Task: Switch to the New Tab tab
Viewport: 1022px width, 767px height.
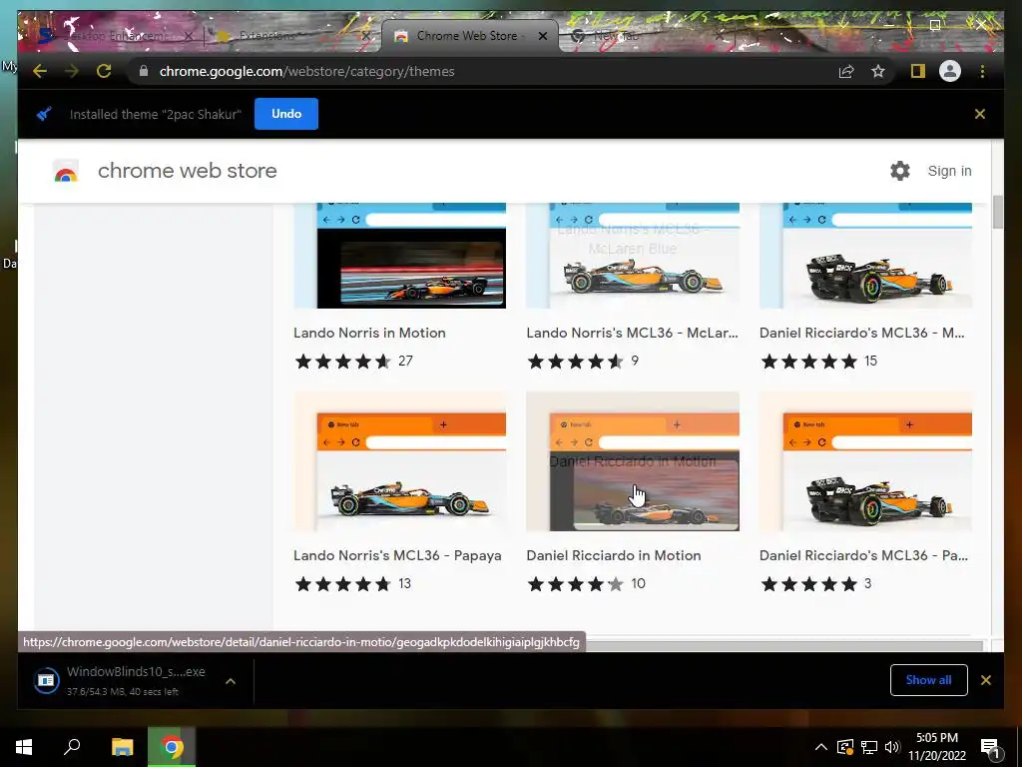Action: [x=615, y=36]
